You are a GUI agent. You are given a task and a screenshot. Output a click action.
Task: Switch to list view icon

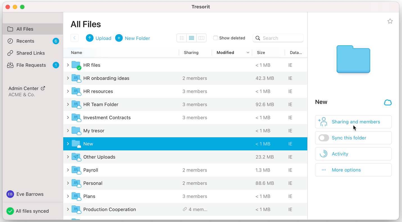191,38
